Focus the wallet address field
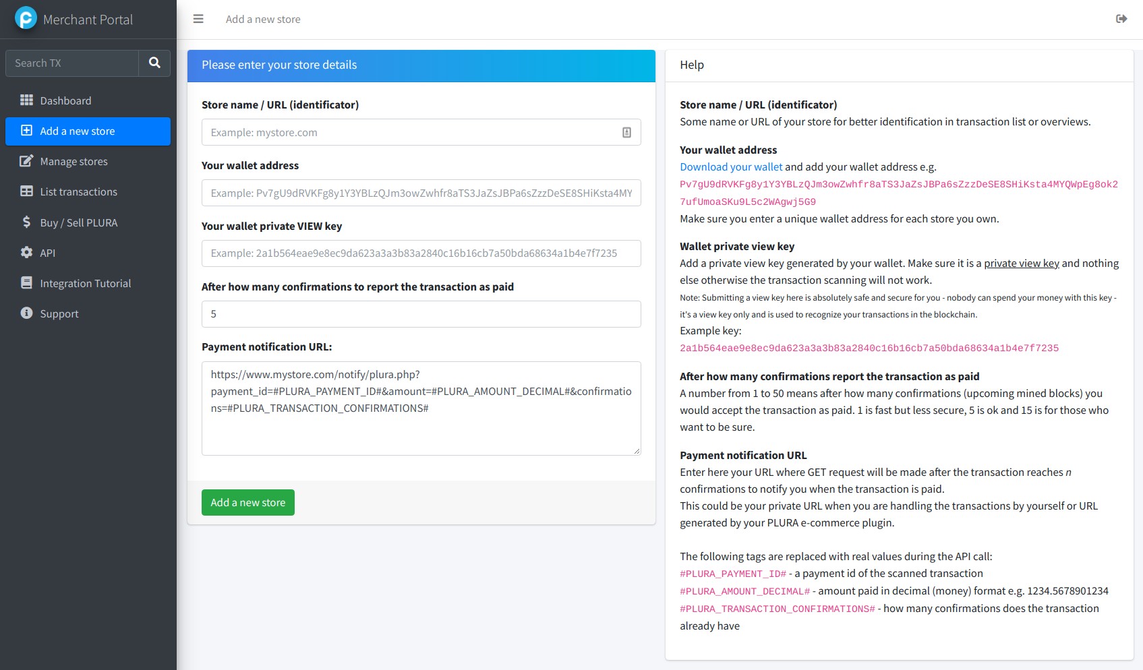Viewport: 1143px width, 670px height. pos(421,193)
